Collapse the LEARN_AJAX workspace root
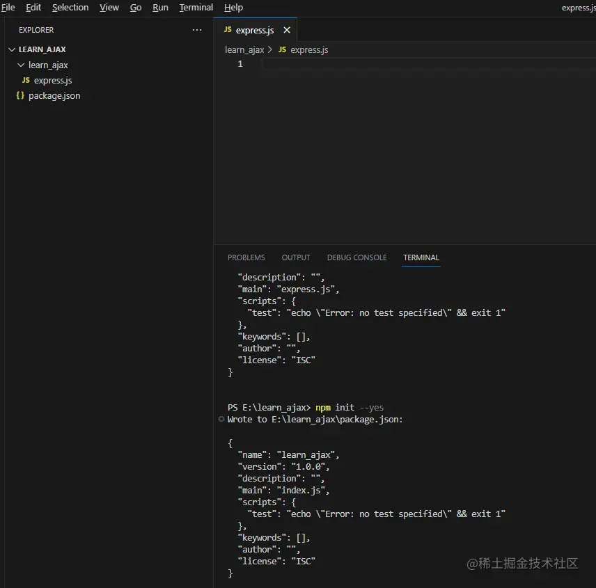596x588 pixels. point(12,49)
